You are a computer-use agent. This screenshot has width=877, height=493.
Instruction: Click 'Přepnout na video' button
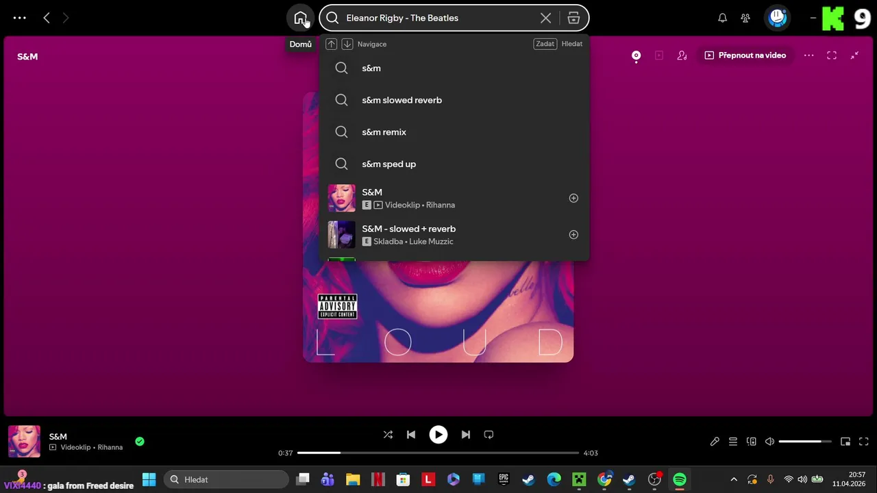745,55
